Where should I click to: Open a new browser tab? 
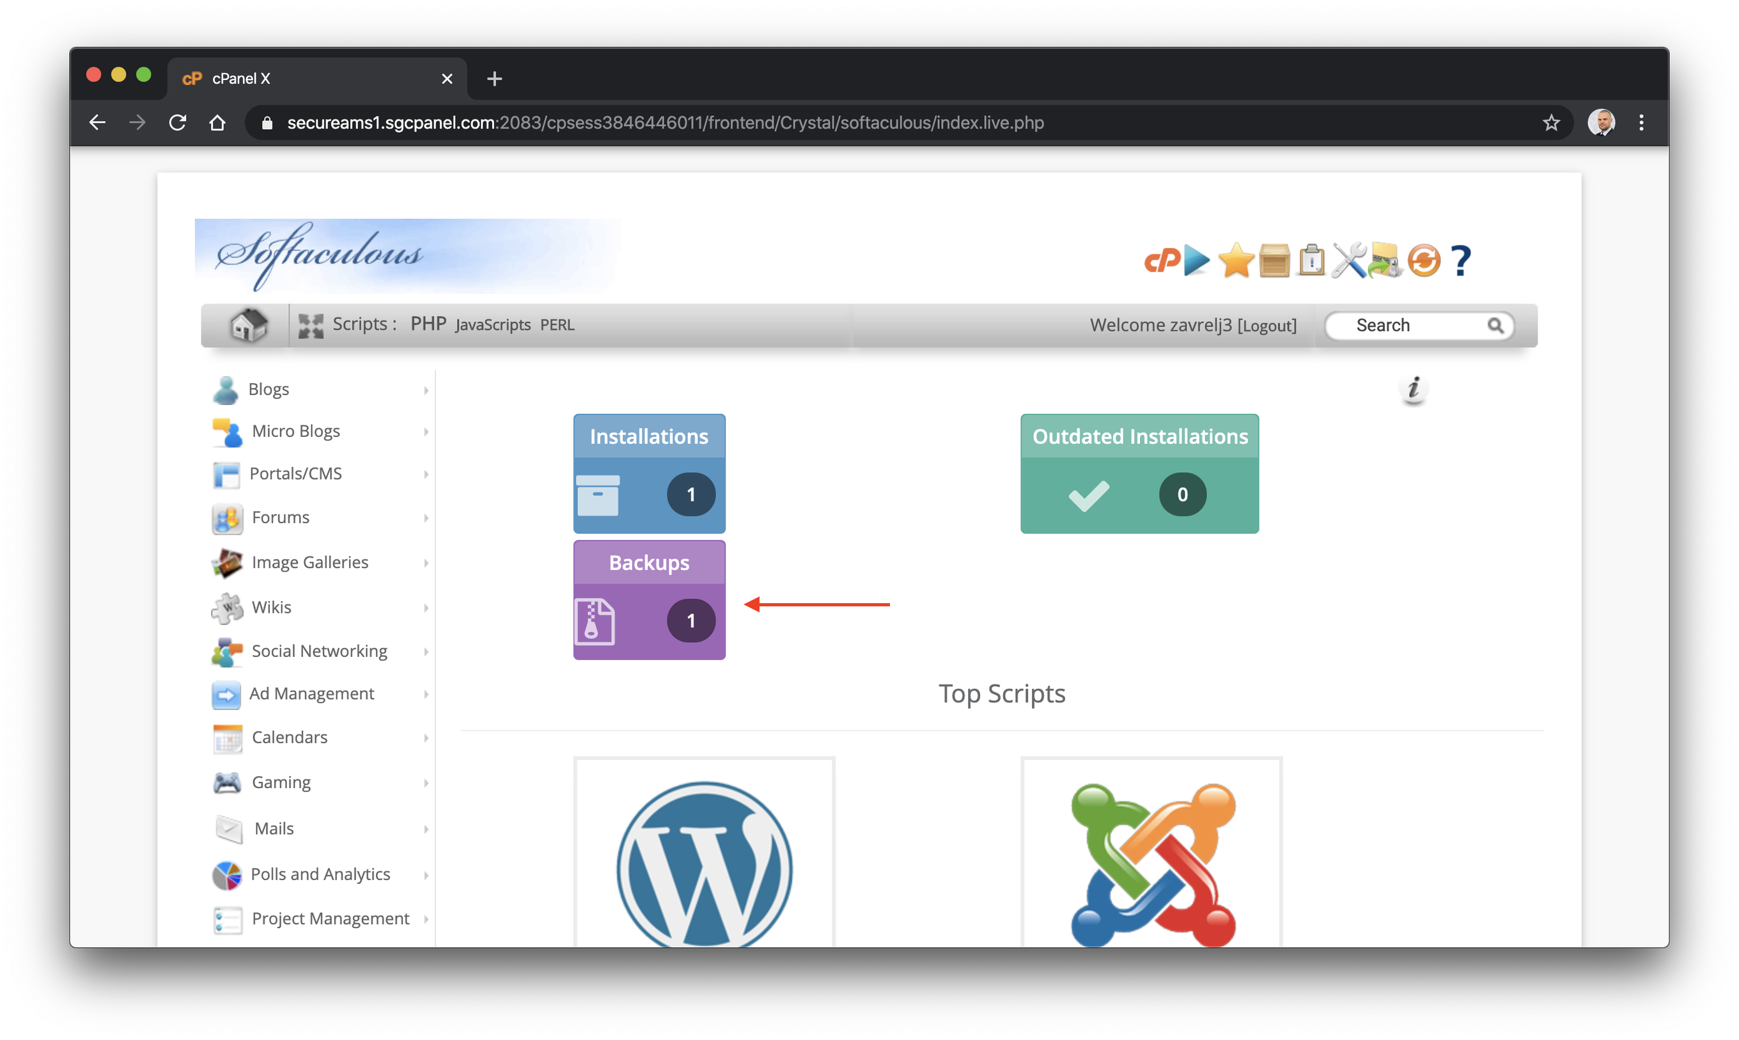pyautogui.click(x=494, y=79)
